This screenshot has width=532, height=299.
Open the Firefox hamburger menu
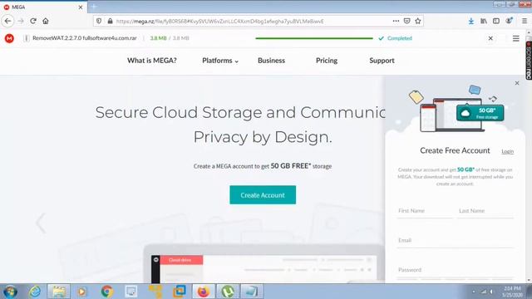(525, 21)
